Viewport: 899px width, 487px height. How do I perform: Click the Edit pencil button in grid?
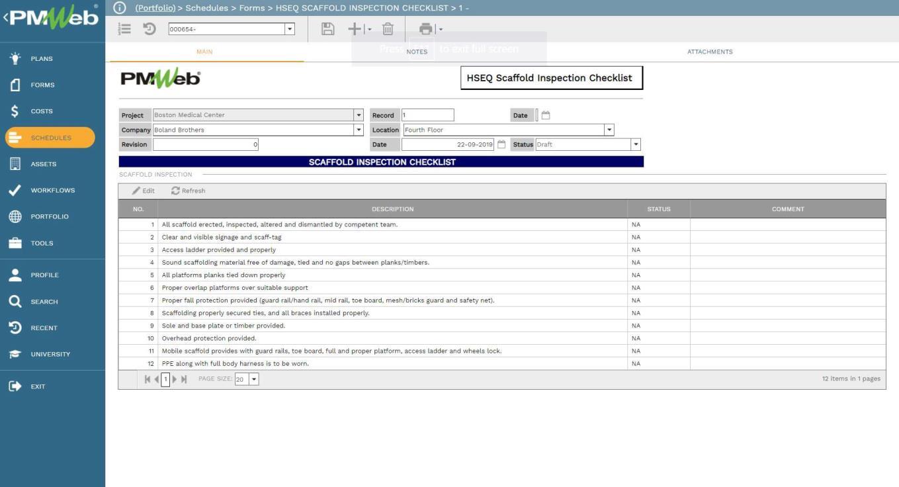143,191
